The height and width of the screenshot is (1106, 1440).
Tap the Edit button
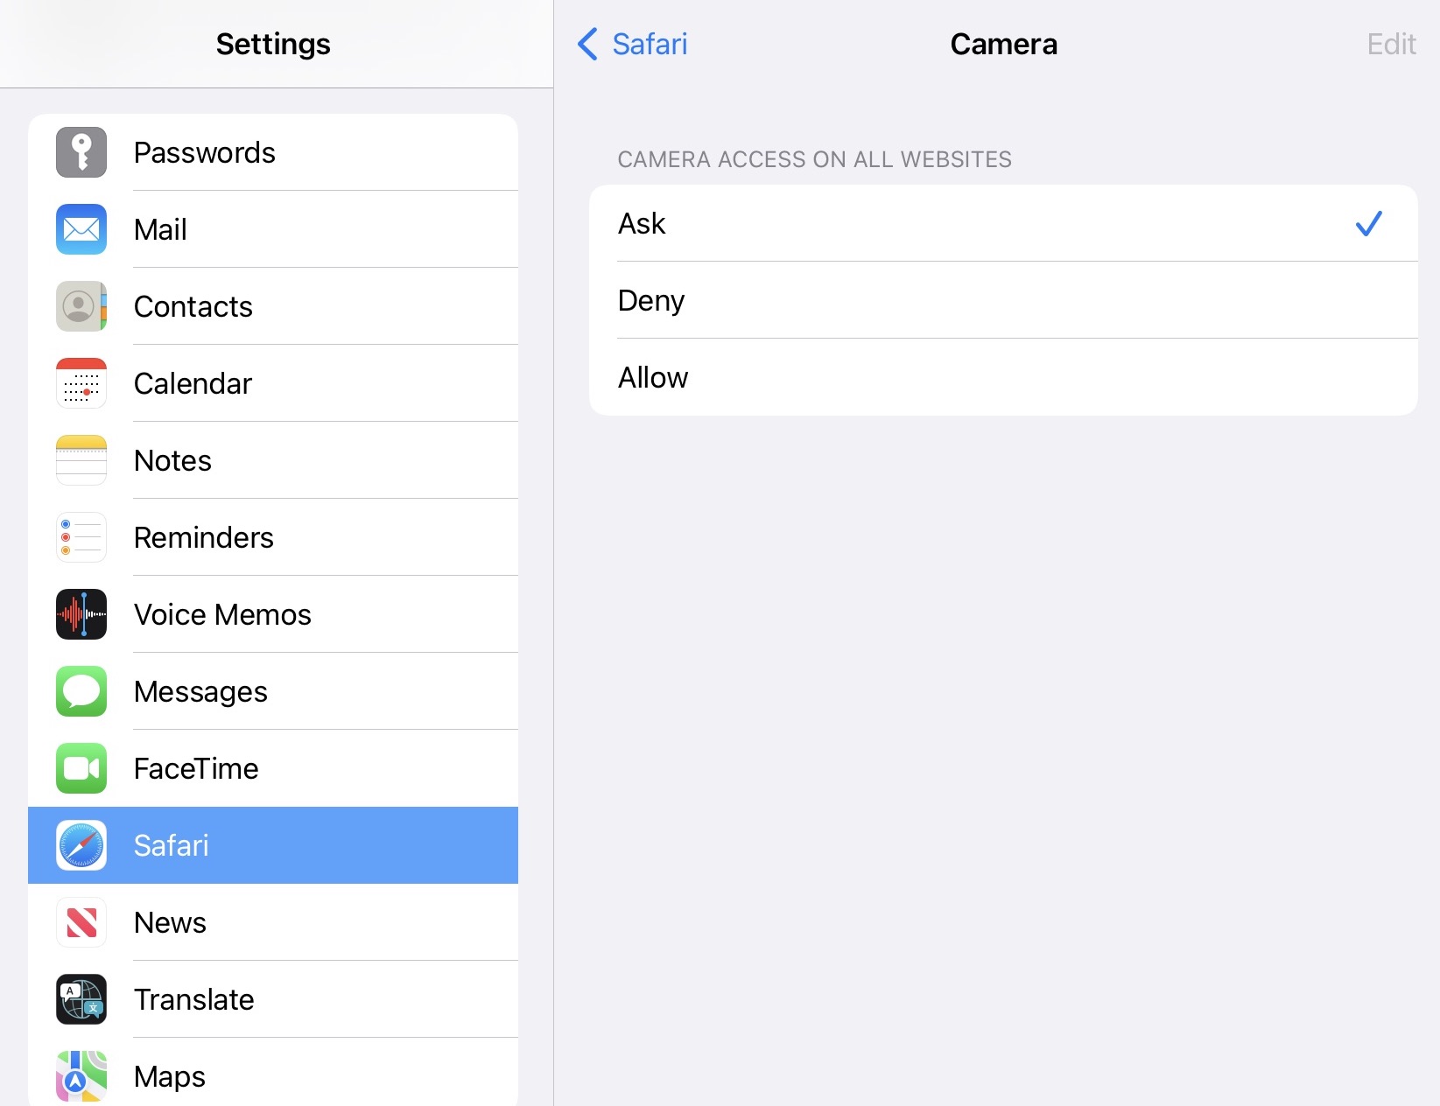pos(1391,44)
